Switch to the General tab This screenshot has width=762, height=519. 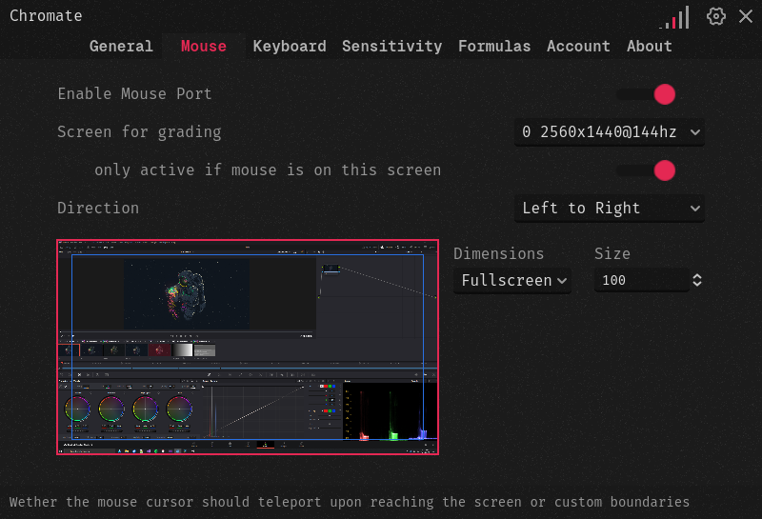point(121,46)
